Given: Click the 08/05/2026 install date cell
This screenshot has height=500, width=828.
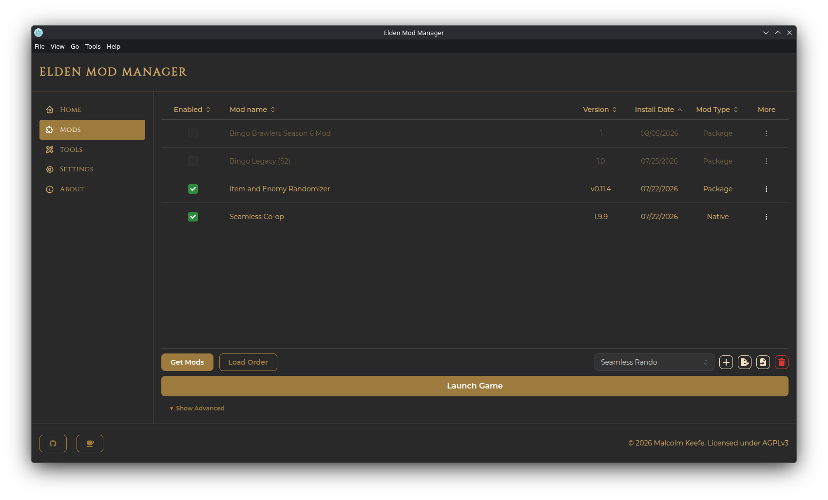Looking at the screenshot, I should [659, 133].
